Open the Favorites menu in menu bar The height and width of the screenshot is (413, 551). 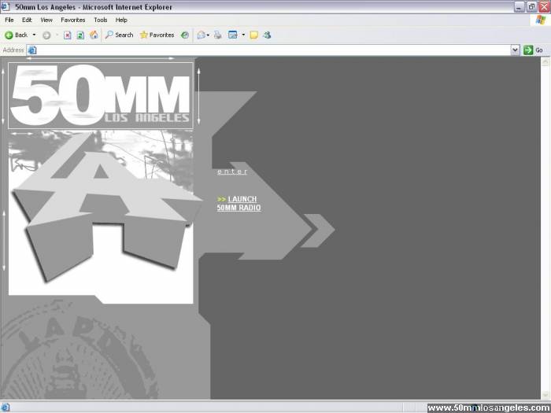(73, 20)
